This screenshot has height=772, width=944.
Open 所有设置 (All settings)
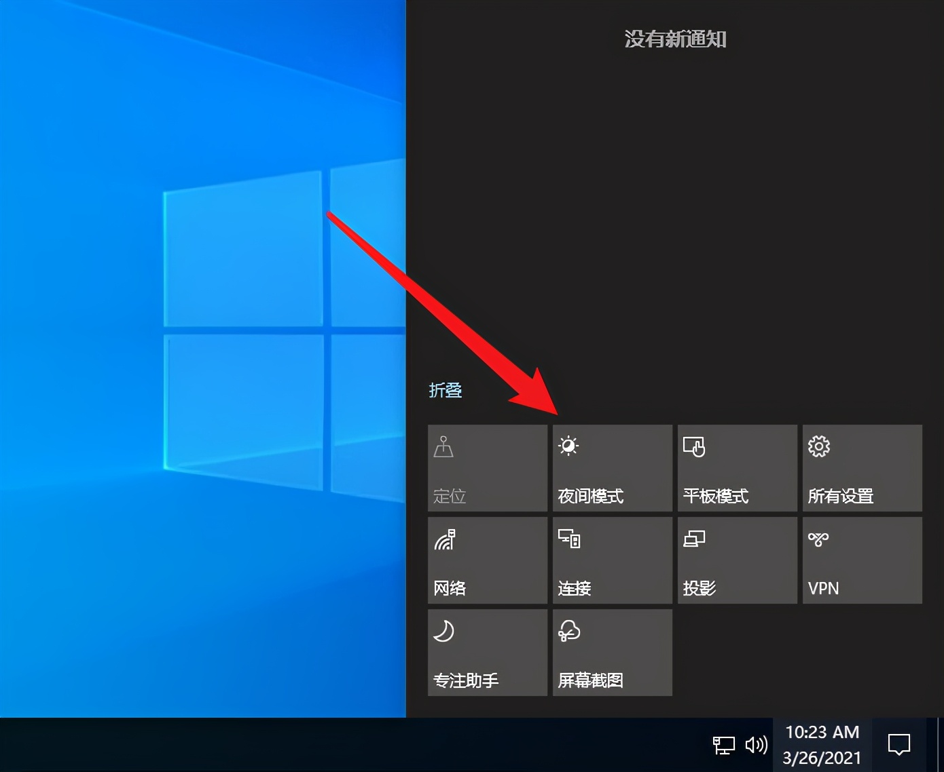861,468
